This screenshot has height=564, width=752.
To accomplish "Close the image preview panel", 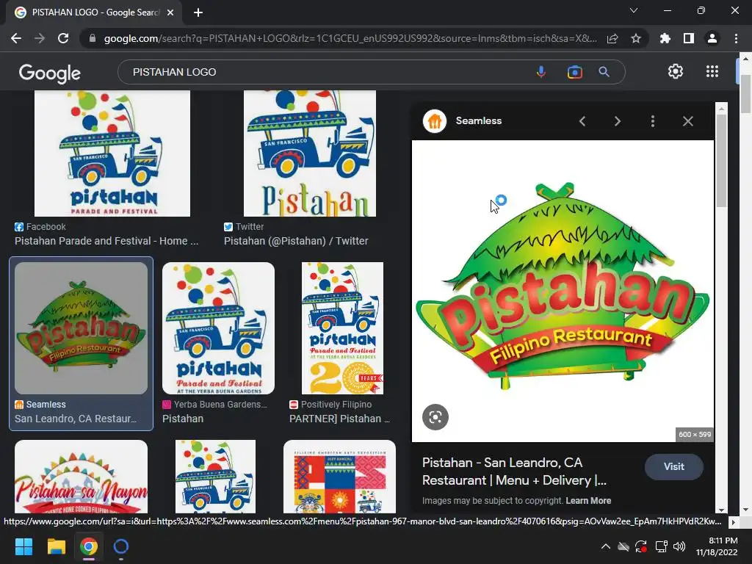I will pyautogui.click(x=687, y=121).
